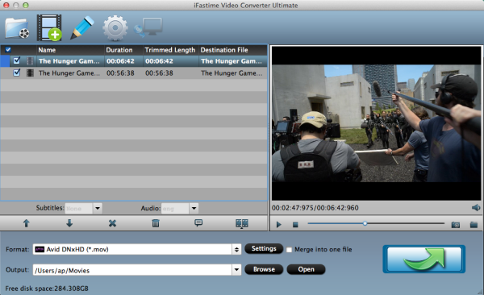Click the split video icon

click(x=242, y=223)
